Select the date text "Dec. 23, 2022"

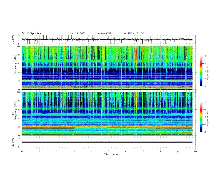pyautogui.click(x=77, y=33)
